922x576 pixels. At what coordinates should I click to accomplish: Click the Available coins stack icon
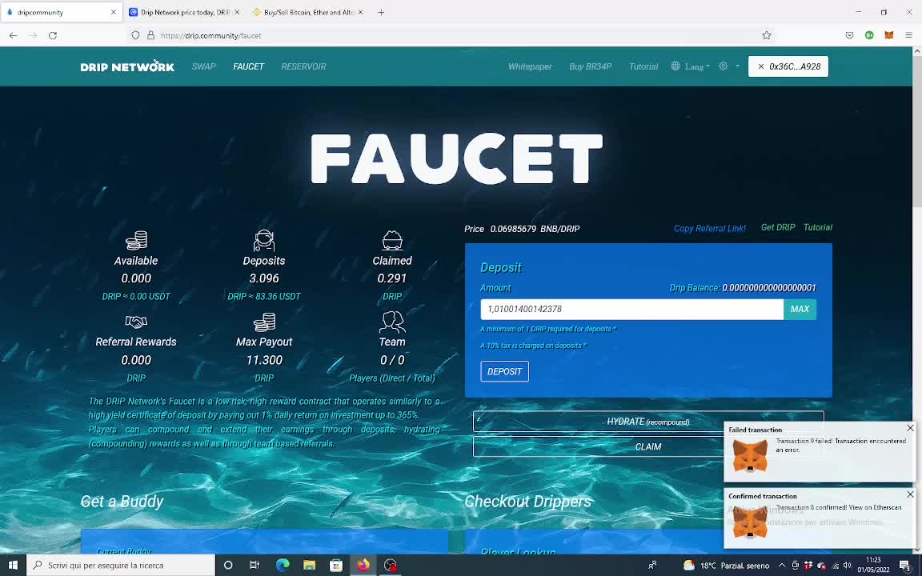[136, 240]
